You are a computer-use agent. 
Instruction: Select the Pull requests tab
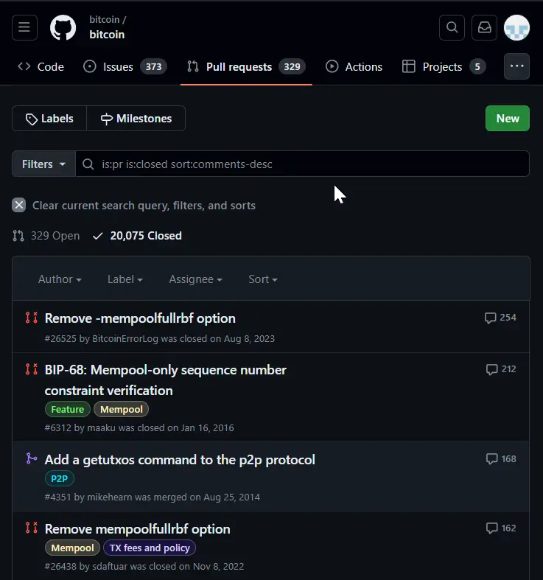pyautogui.click(x=246, y=67)
